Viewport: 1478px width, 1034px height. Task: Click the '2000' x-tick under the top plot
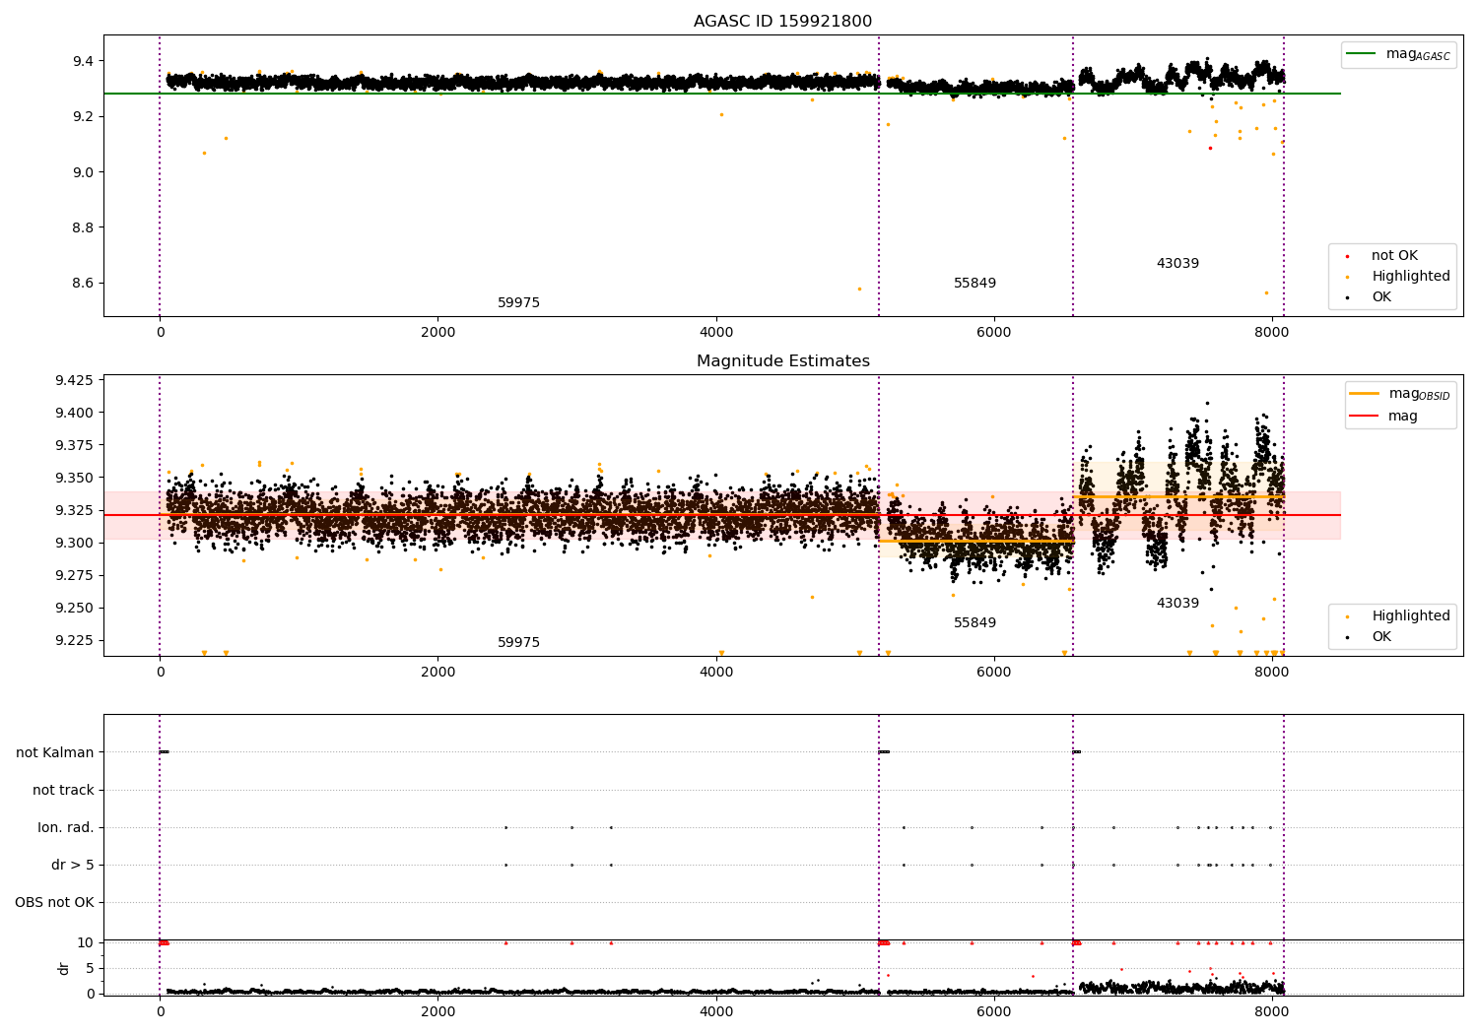click(x=437, y=333)
